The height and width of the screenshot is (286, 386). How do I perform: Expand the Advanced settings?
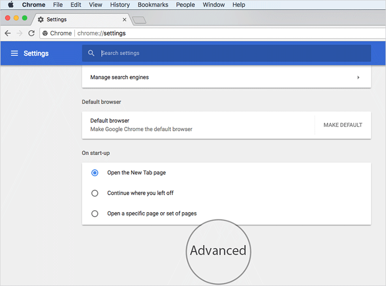click(218, 251)
